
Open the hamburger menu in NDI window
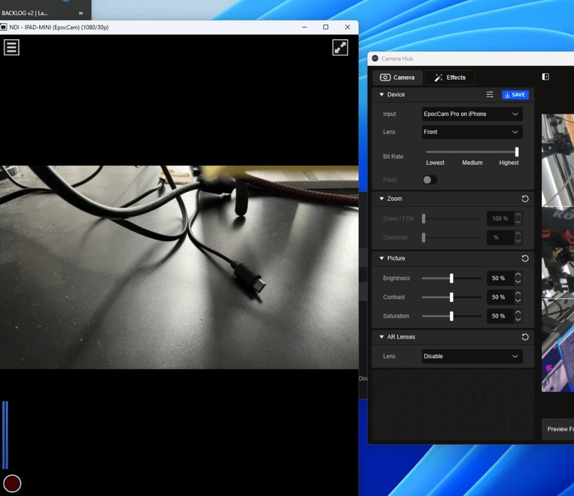tap(11, 48)
